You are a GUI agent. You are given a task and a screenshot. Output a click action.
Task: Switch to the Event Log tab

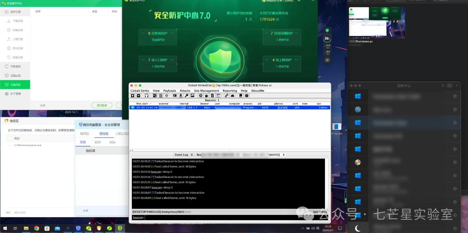(181, 155)
